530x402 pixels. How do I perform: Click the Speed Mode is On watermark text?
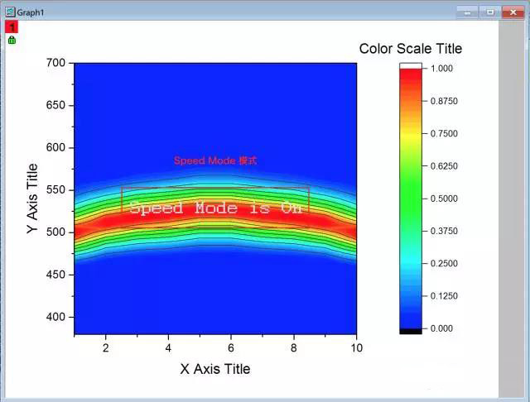pos(216,208)
